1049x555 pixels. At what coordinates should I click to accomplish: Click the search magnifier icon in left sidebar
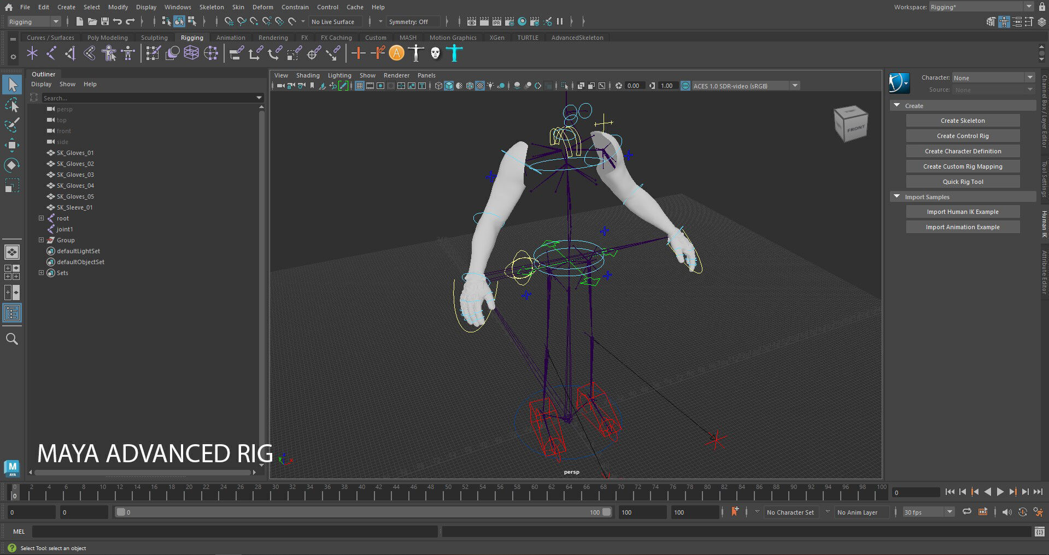coord(12,339)
